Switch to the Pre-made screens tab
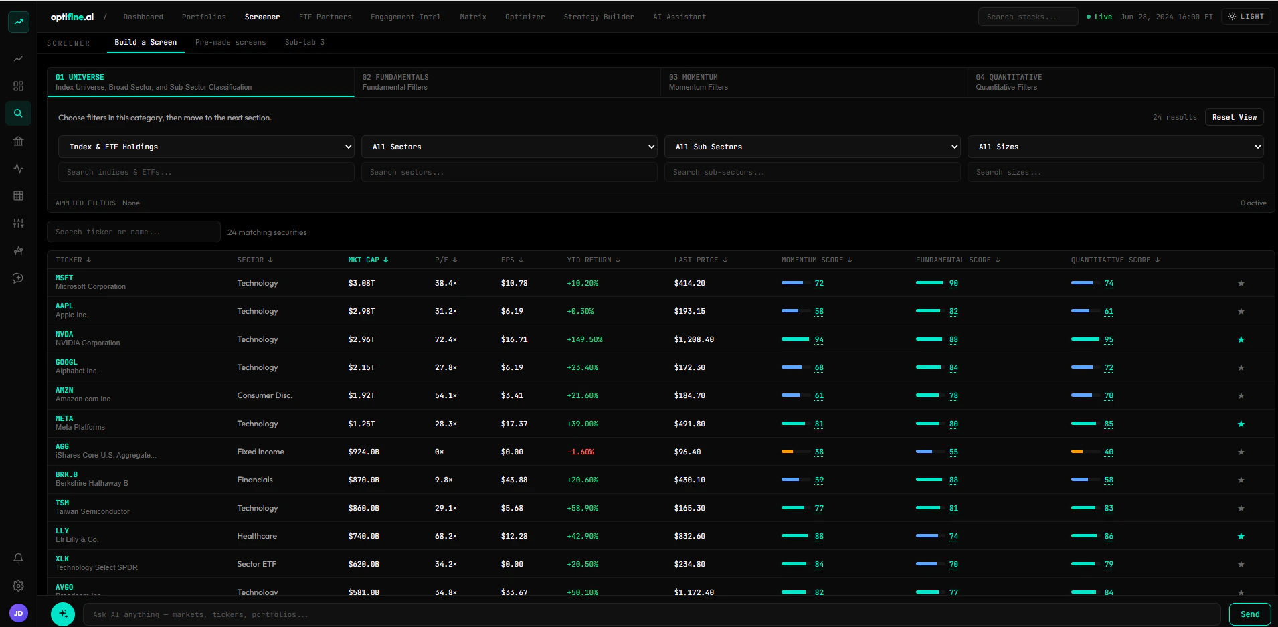The width and height of the screenshot is (1278, 627). coord(230,42)
